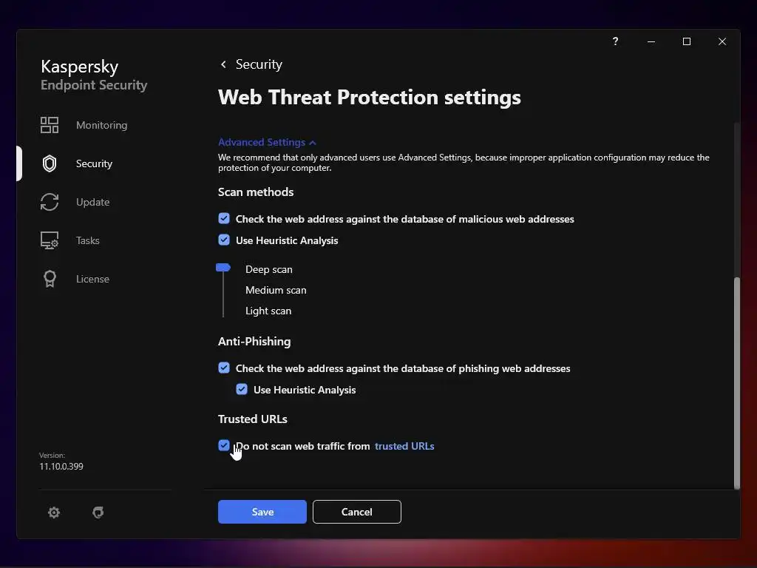Toggle Use Heuristic Analysis under Anti-Phishing
The image size is (757, 568).
(242, 389)
